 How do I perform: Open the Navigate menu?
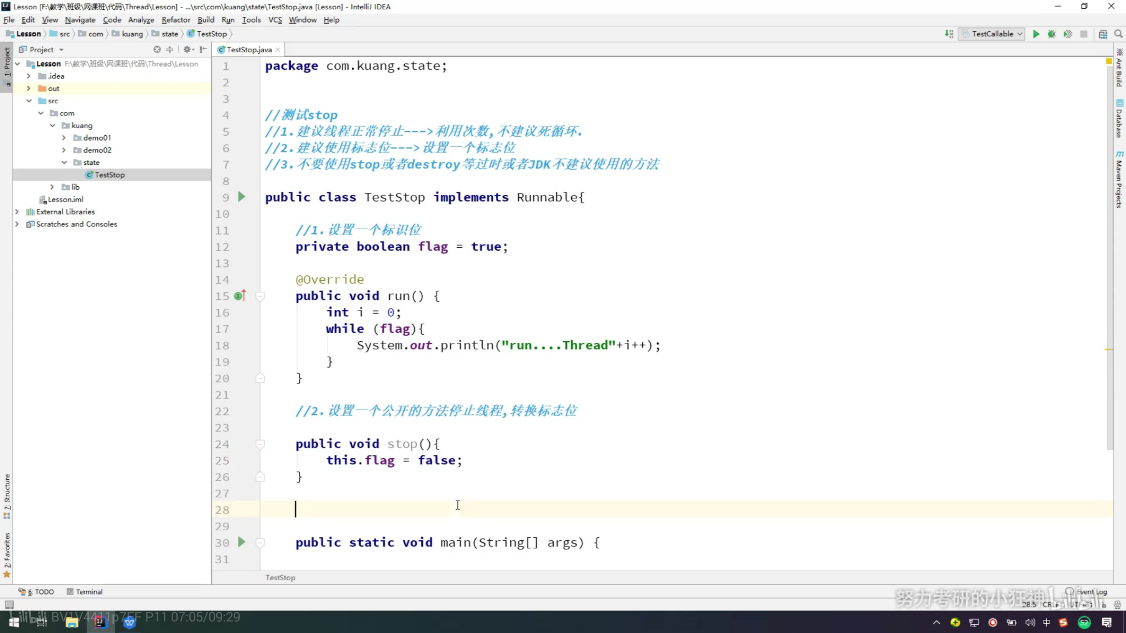pos(80,20)
